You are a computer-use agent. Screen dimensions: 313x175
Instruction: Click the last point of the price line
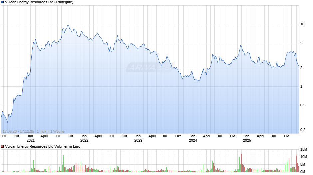298,66
